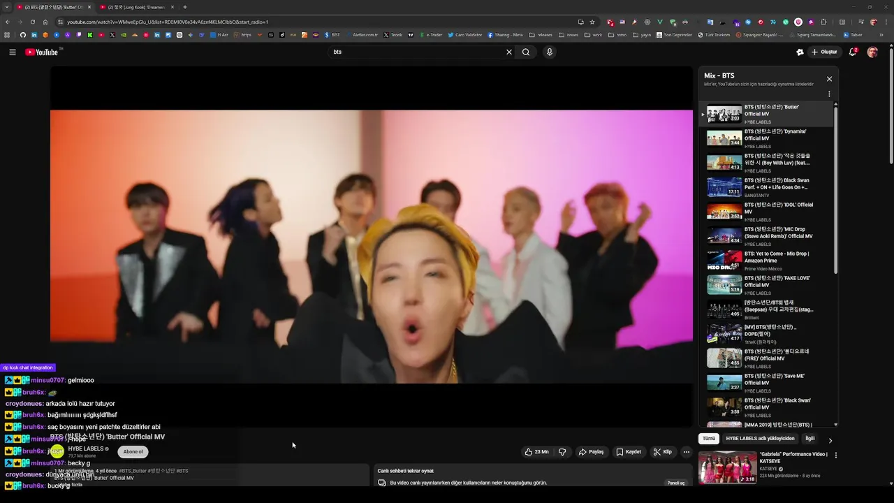
Task: Dislike the video
Action: pyautogui.click(x=562, y=452)
